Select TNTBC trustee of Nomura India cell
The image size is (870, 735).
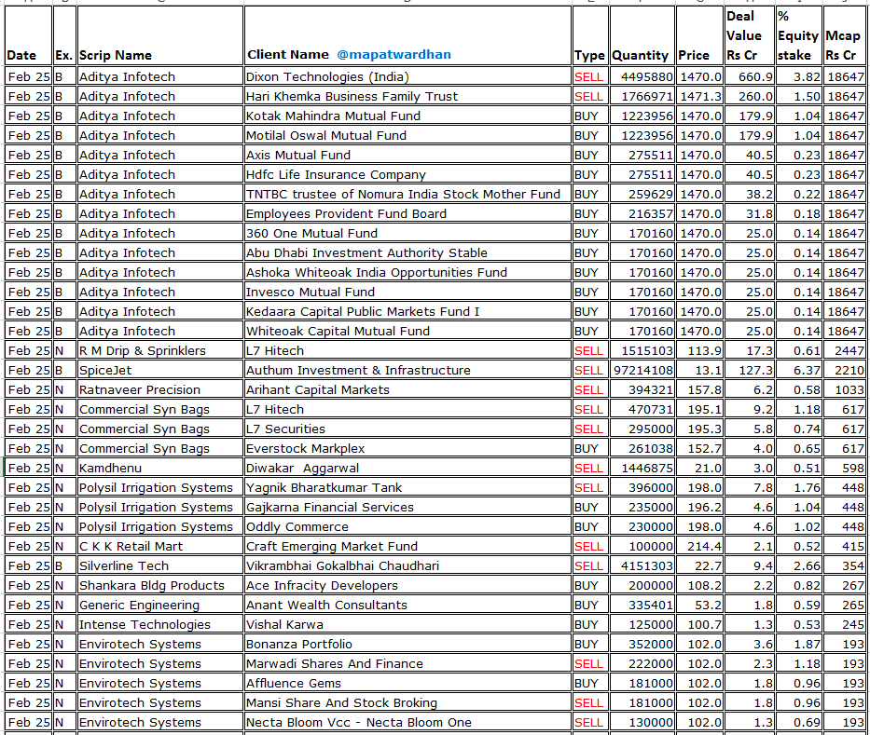tap(407, 194)
